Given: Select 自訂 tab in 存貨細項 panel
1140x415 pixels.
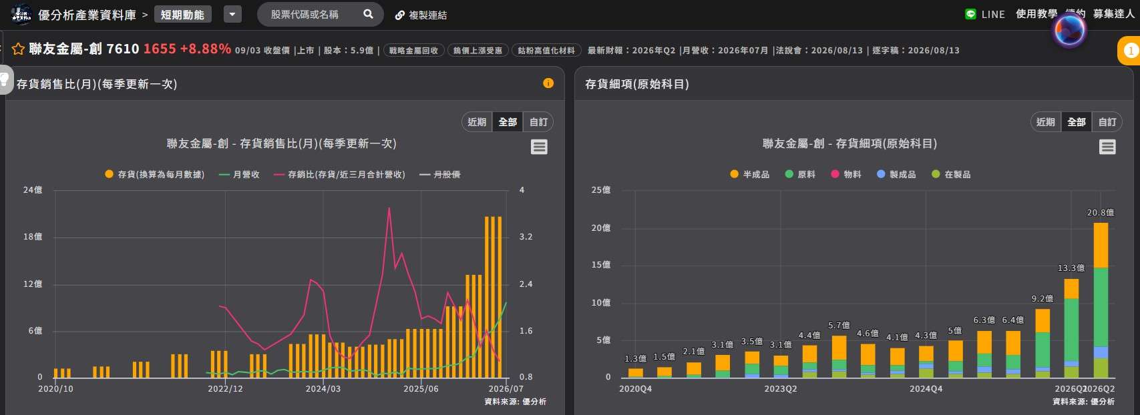Looking at the screenshot, I should 1107,122.
